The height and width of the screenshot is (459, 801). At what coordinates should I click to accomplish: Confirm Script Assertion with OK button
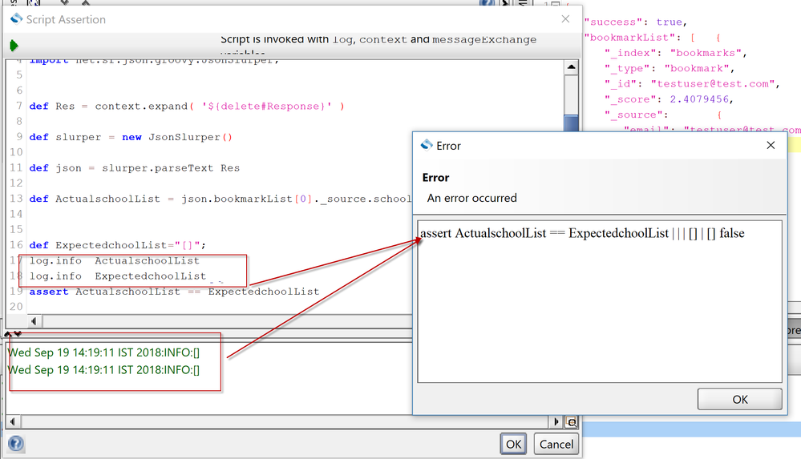[514, 444]
